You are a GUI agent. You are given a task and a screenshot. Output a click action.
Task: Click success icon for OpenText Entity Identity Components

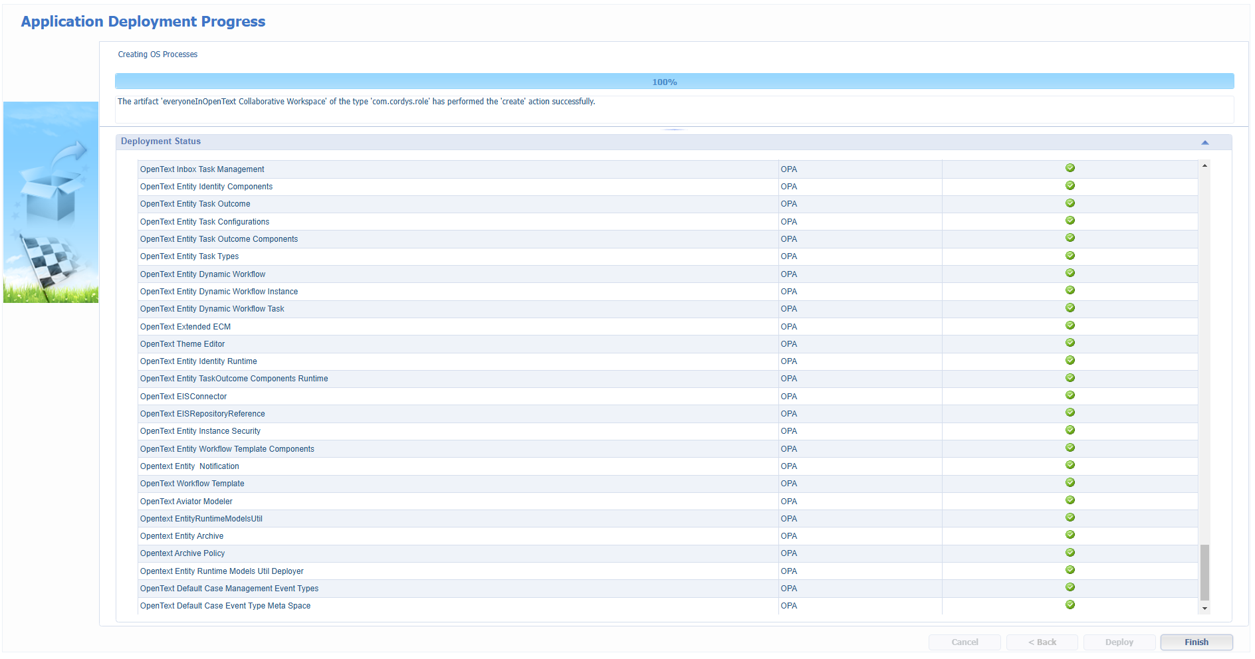click(x=1070, y=185)
